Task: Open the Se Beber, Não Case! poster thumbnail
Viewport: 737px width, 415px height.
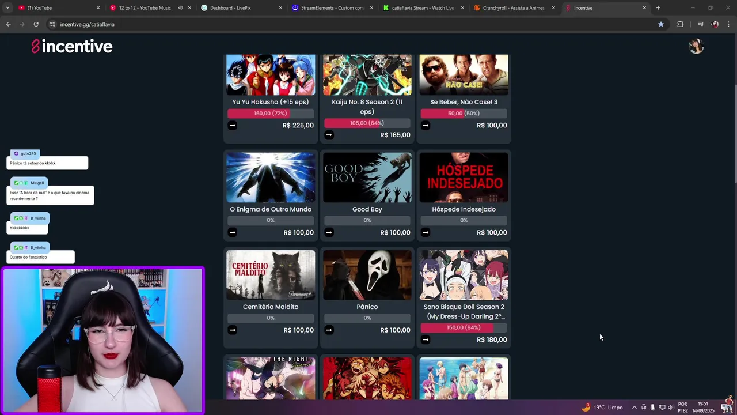Action: [464, 75]
